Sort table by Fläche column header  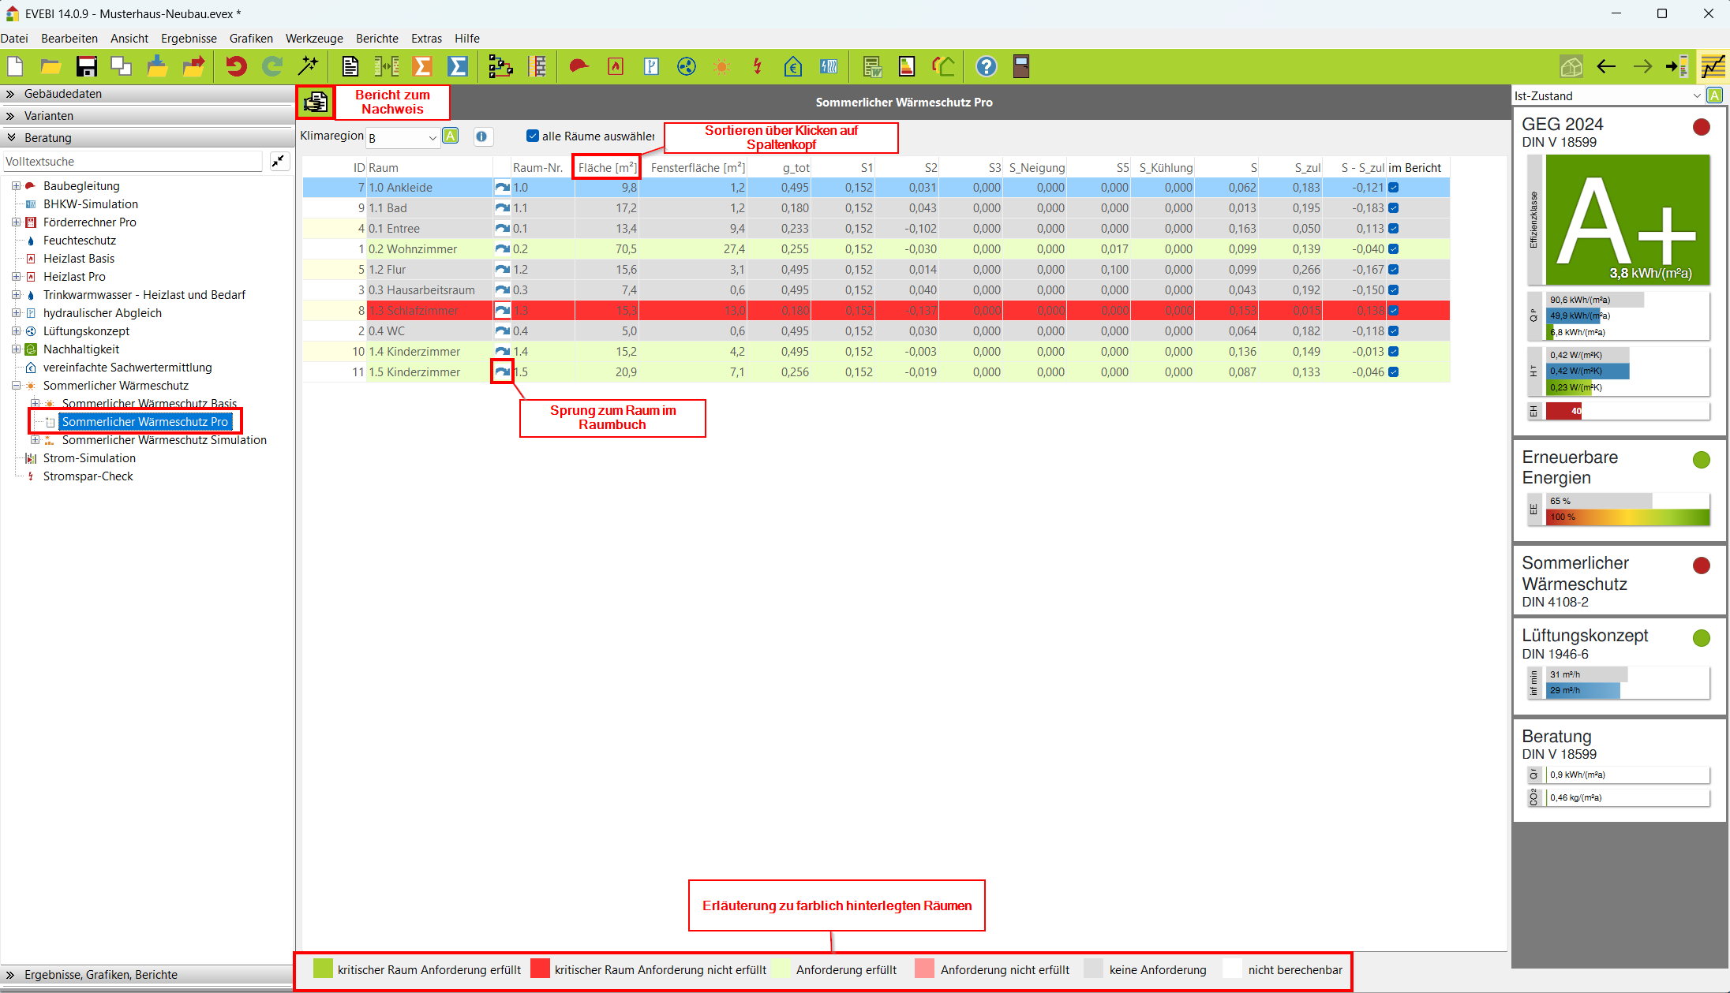coord(606,167)
